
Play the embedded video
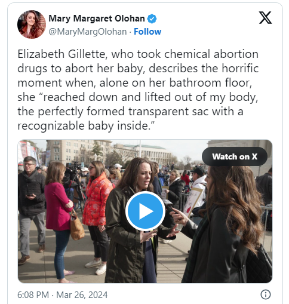click(x=145, y=211)
